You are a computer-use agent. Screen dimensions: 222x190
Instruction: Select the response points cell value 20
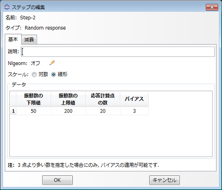(x=103, y=111)
